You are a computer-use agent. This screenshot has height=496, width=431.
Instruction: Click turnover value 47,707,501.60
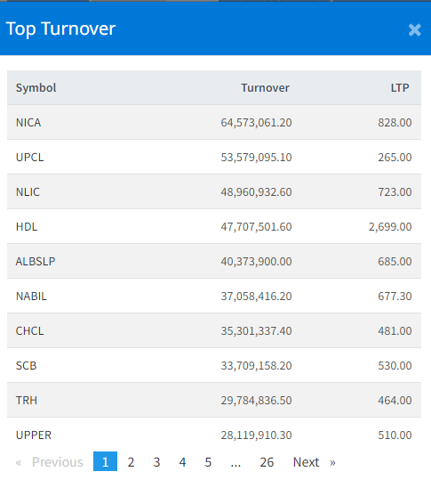coord(256,227)
